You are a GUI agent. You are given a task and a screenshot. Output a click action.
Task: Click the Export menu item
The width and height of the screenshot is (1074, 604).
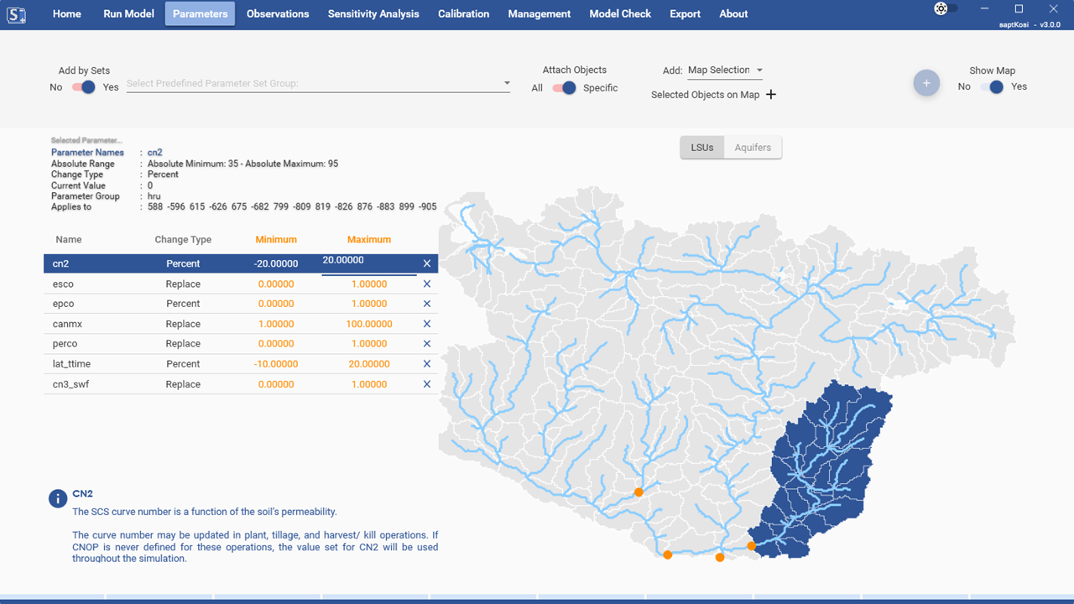685,13
